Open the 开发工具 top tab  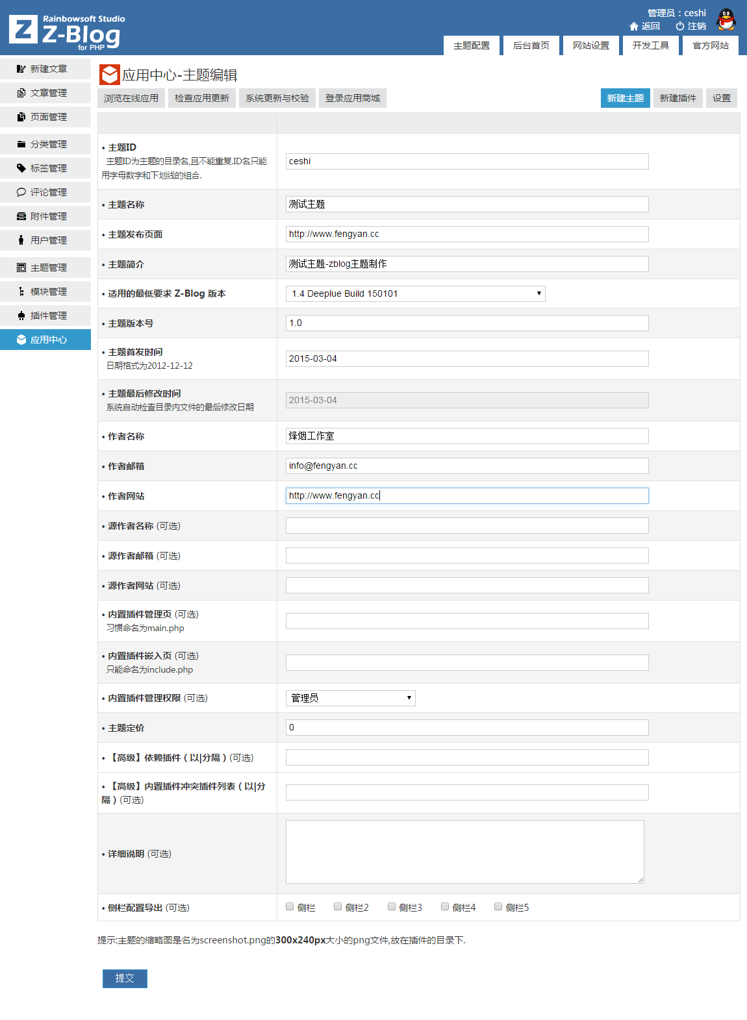(651, 45)
